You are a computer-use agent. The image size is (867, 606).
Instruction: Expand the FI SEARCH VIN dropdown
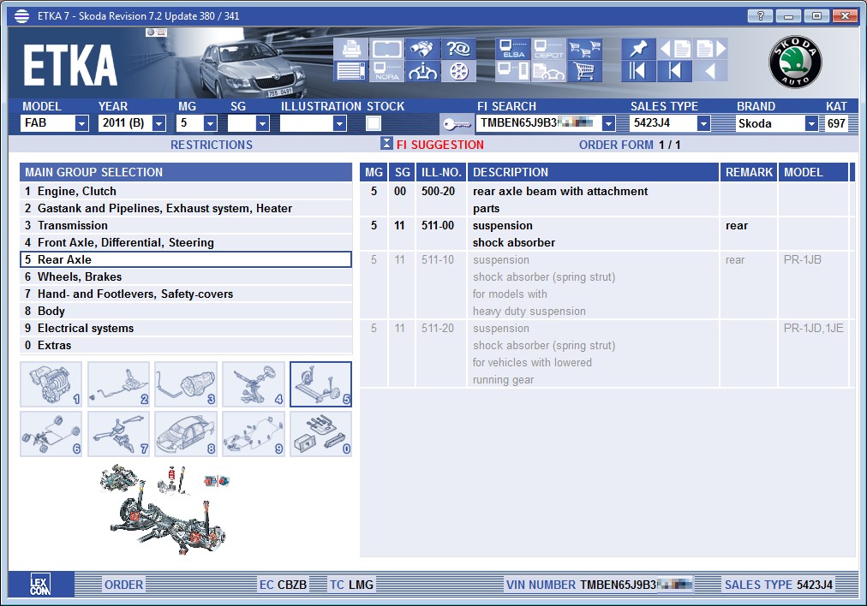[x=608, y=123]
